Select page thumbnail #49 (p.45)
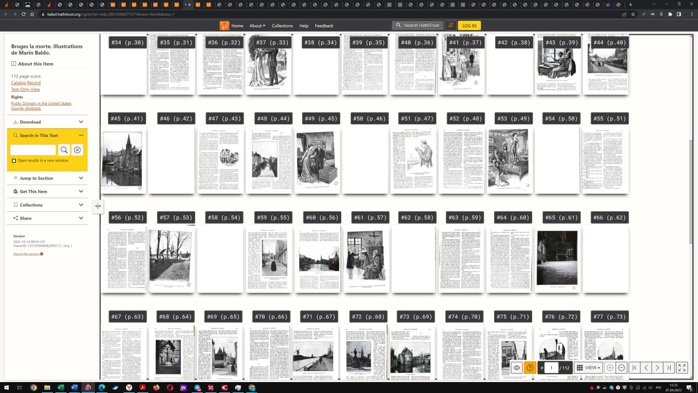The width and height of the screenshot is (698, 393). click(x=317, y=160)
